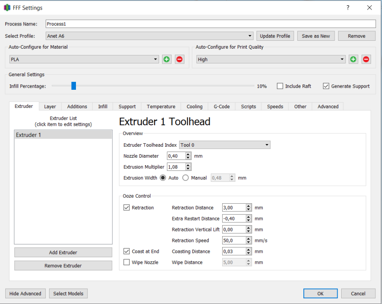Open the Infill tab

[x=103, y=106]
